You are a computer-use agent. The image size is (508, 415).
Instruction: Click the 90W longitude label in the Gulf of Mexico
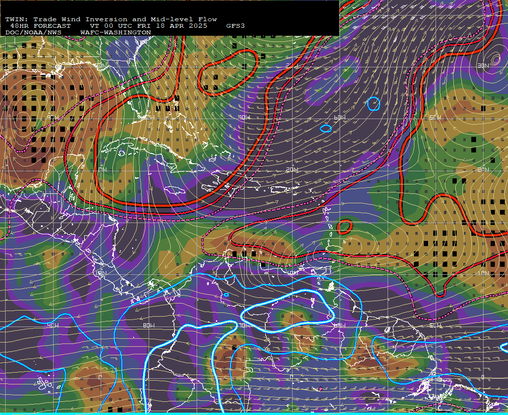[53, 117]
